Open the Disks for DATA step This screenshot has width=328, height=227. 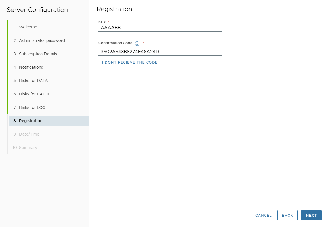point(33,81)
